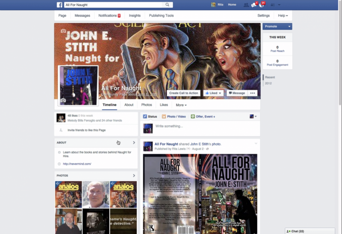Click the search magnifier icon

[168, 5]
